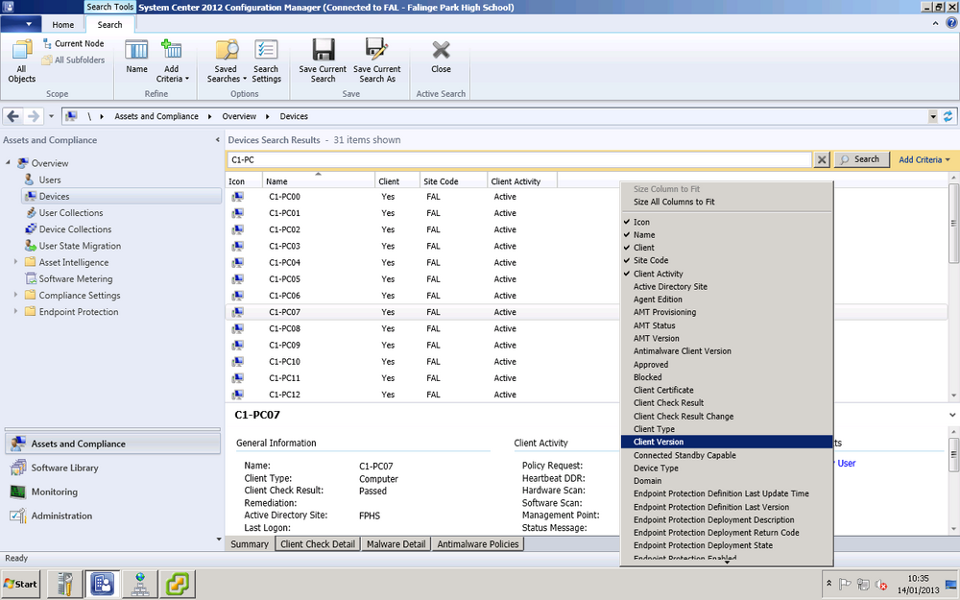This screenshot has height=600, width=960.
Task: Open the application menu button
Action: pyautogui.click(x=21, y=25)
